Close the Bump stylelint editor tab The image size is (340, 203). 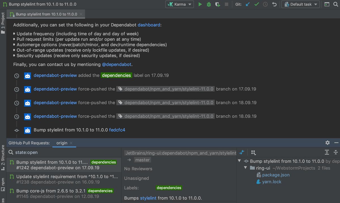tap(81, 14)
